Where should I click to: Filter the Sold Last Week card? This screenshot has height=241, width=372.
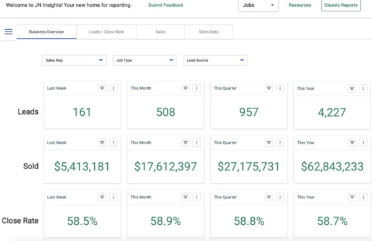(102, 142)
